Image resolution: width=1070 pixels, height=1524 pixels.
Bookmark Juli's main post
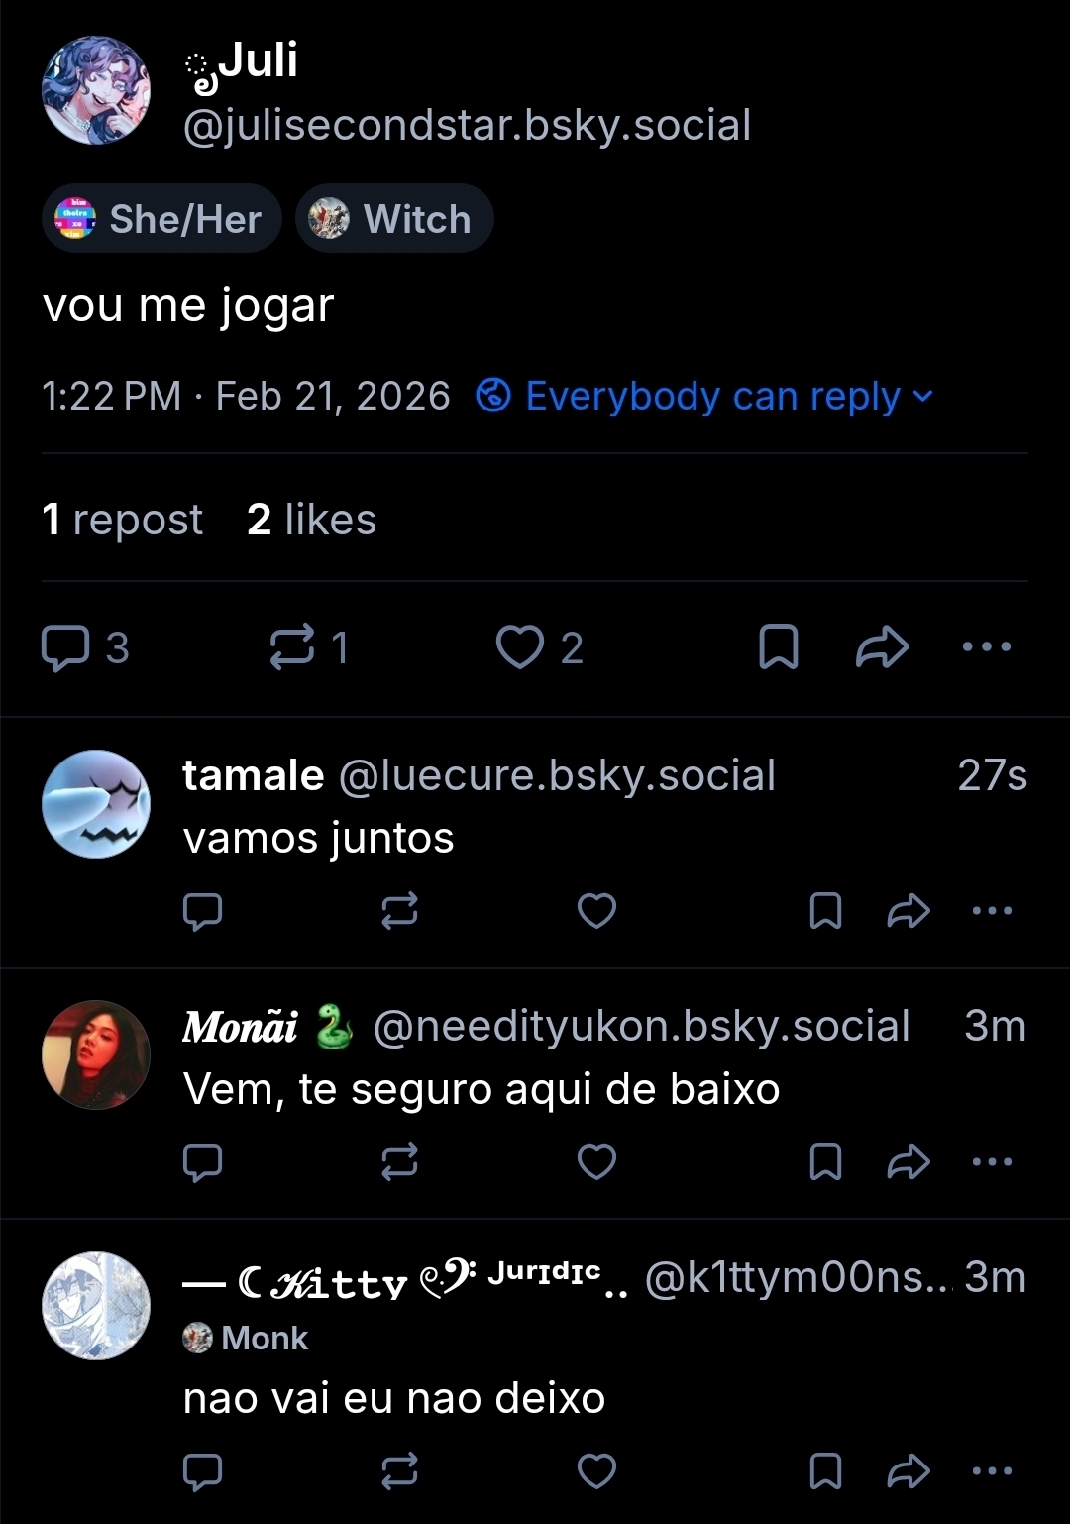pyautogui.click(x=779, y=647)
